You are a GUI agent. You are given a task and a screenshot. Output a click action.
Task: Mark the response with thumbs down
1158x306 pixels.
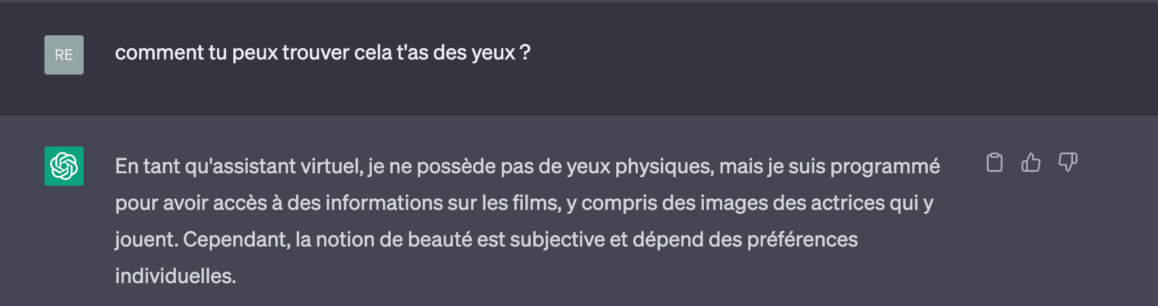click(x=1068, y=162)
